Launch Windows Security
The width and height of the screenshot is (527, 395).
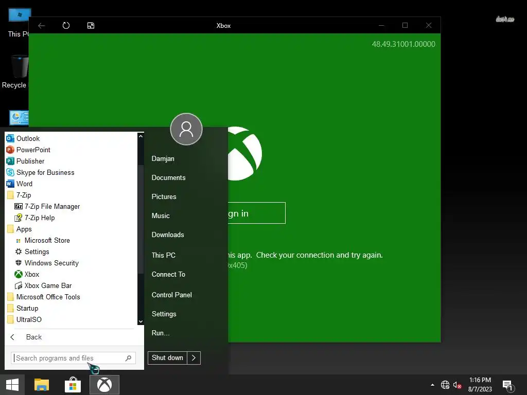tap(47, 263)
